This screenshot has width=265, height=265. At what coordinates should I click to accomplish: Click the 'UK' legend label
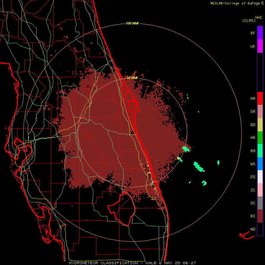click(253, 47)
